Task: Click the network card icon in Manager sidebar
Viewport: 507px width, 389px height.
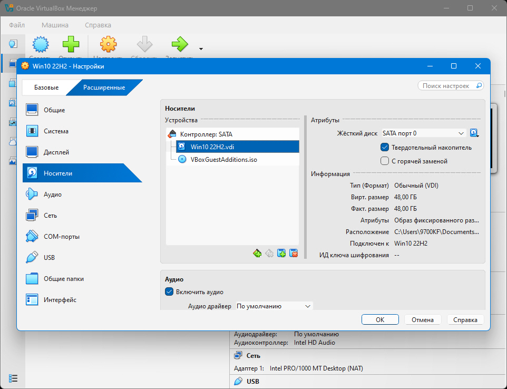Action: [x=13, y=122]
